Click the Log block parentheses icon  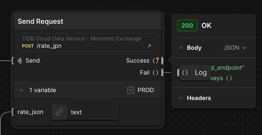coord(185,73)
